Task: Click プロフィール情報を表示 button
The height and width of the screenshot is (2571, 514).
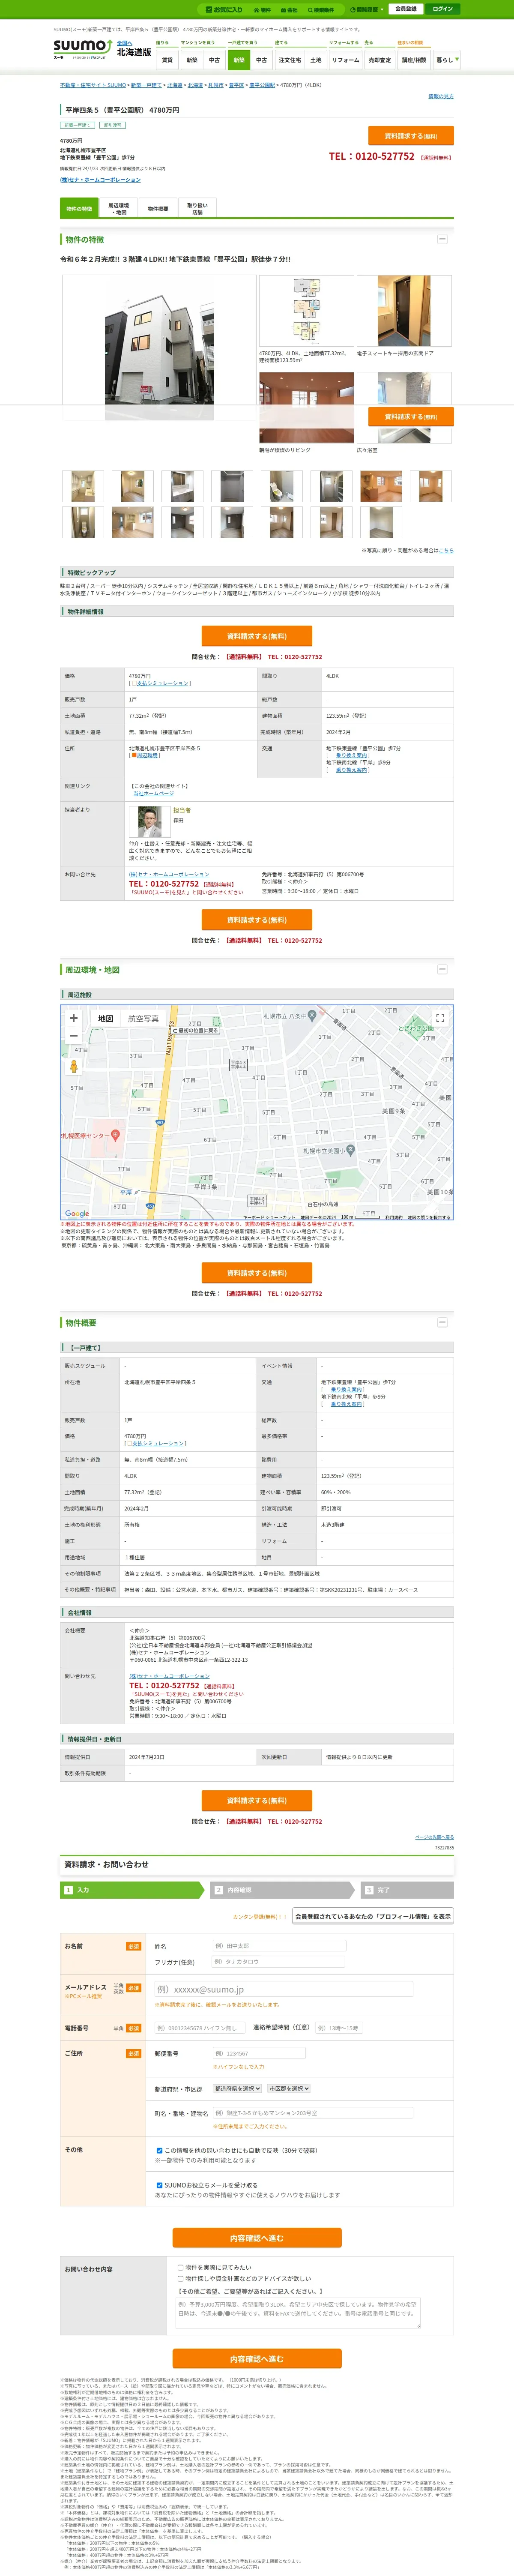Action: point(372,1915)
